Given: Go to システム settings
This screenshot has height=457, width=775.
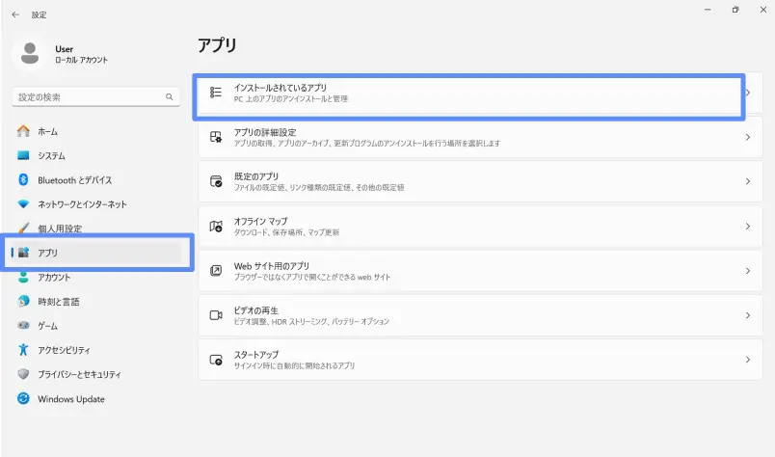Looking at the screenshot, I should [96, 155].
